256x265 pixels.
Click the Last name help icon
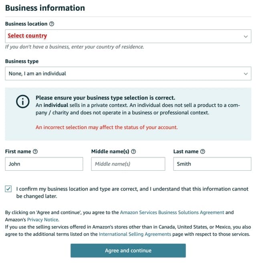click(203, 152)
